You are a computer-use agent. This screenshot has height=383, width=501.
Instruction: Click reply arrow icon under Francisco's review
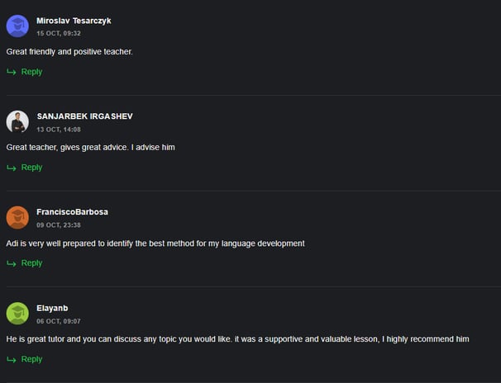[12, 263]
